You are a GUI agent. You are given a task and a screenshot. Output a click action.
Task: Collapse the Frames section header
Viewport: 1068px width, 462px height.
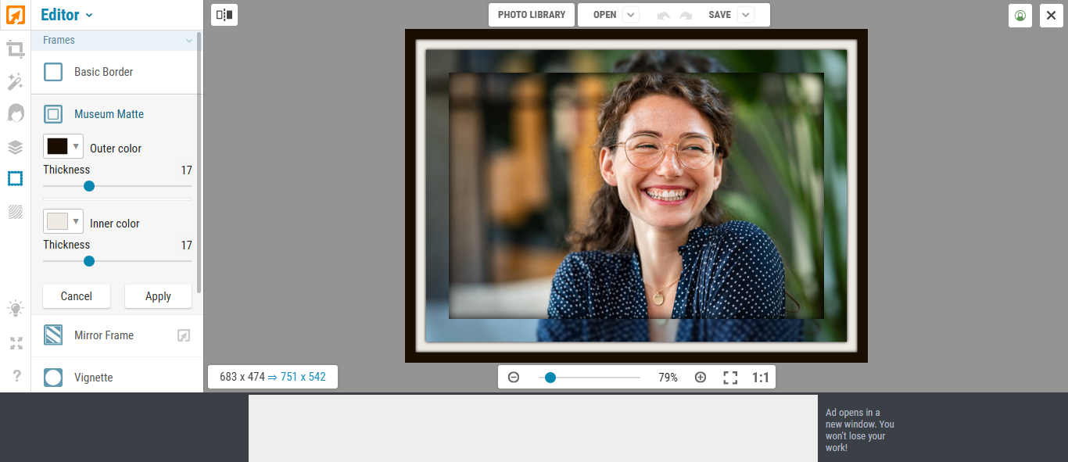pos(188,40)
